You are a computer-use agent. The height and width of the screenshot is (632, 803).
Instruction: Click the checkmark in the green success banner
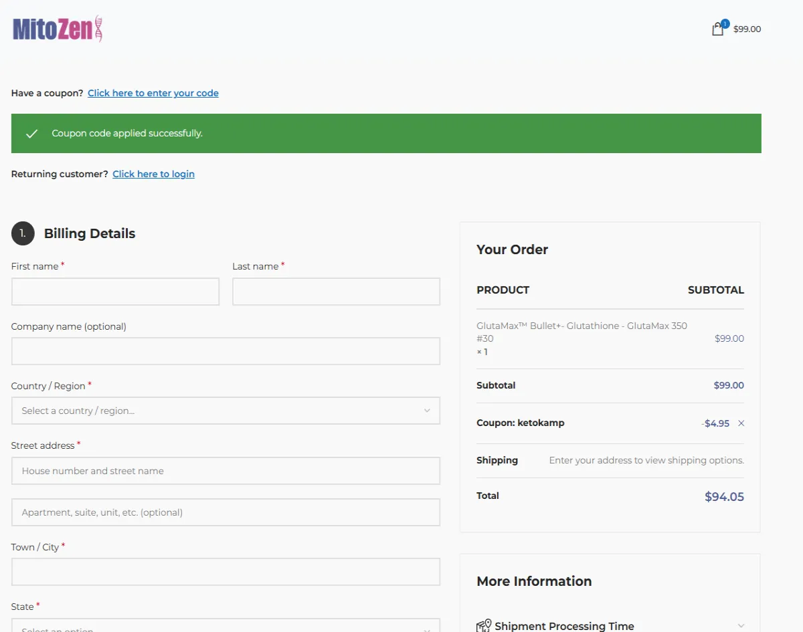point(31,133)
